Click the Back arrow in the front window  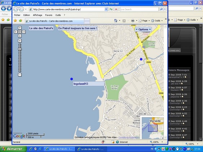tap(16, 9)
